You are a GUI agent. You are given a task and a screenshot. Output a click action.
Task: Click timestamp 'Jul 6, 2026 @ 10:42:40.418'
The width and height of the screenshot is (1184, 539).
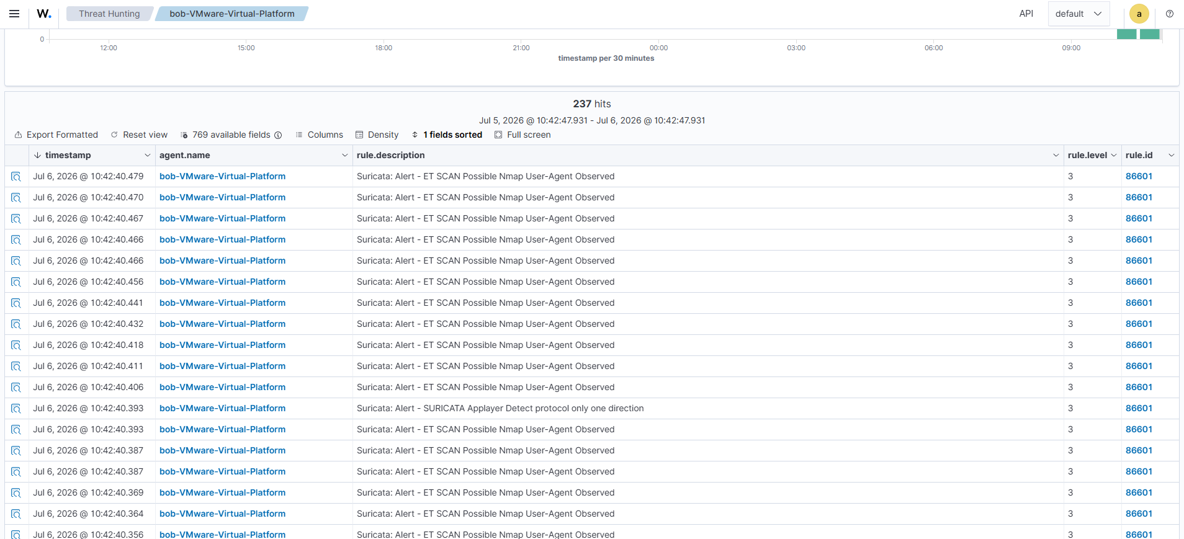pos(88,345)
